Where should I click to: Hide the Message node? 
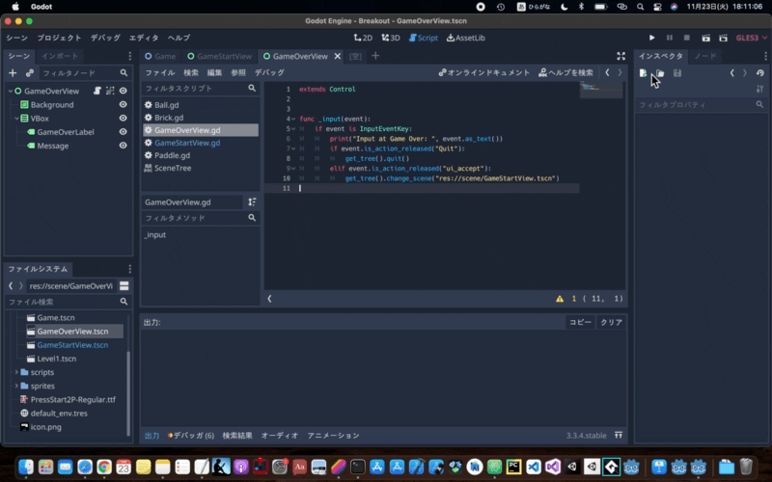click(124, 146)
